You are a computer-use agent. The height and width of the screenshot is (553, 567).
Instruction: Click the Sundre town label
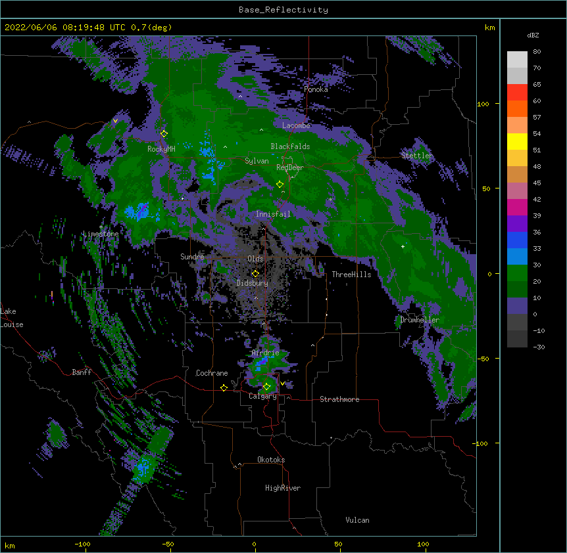point(192,257)
